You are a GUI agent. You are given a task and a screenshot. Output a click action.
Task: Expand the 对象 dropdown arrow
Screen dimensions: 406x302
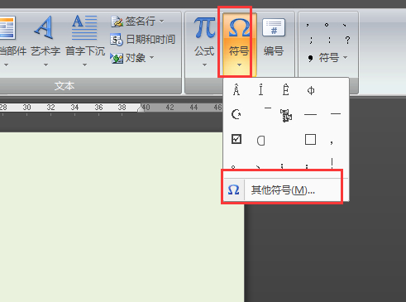coord(151,58)
